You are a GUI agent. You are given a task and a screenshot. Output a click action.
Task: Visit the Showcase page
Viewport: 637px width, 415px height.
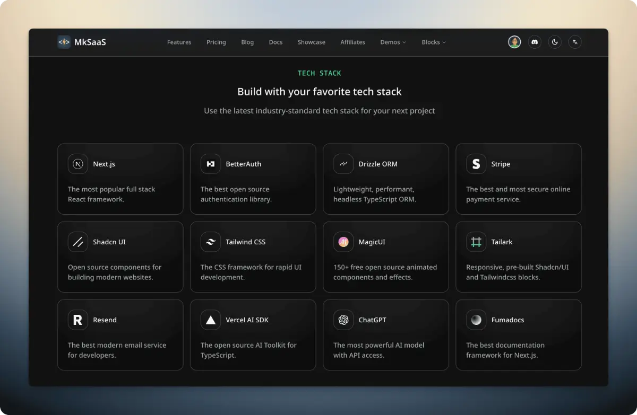(x=312, y=42)
